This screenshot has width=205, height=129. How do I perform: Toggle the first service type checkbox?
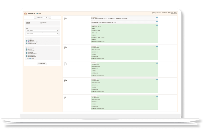(x=27, y=40)
